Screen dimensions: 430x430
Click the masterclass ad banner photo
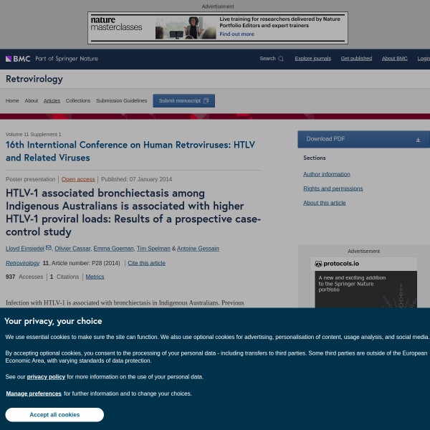185,28
